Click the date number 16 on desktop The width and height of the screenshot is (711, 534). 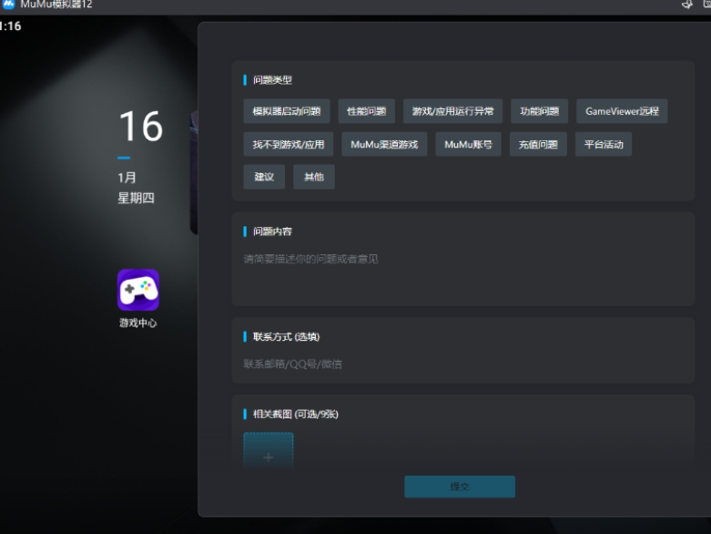[140, 126]
